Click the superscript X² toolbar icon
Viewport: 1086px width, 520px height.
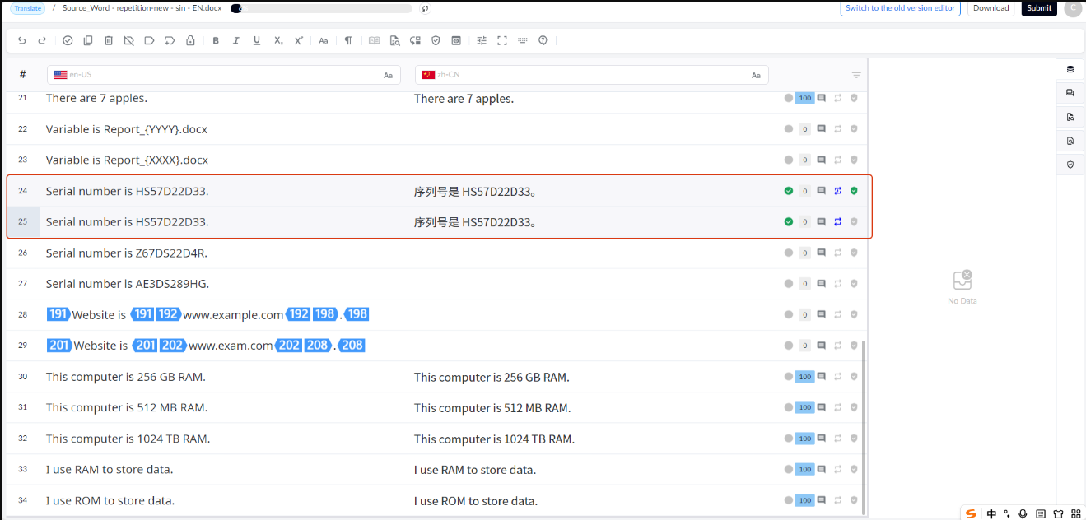point(299,40)
